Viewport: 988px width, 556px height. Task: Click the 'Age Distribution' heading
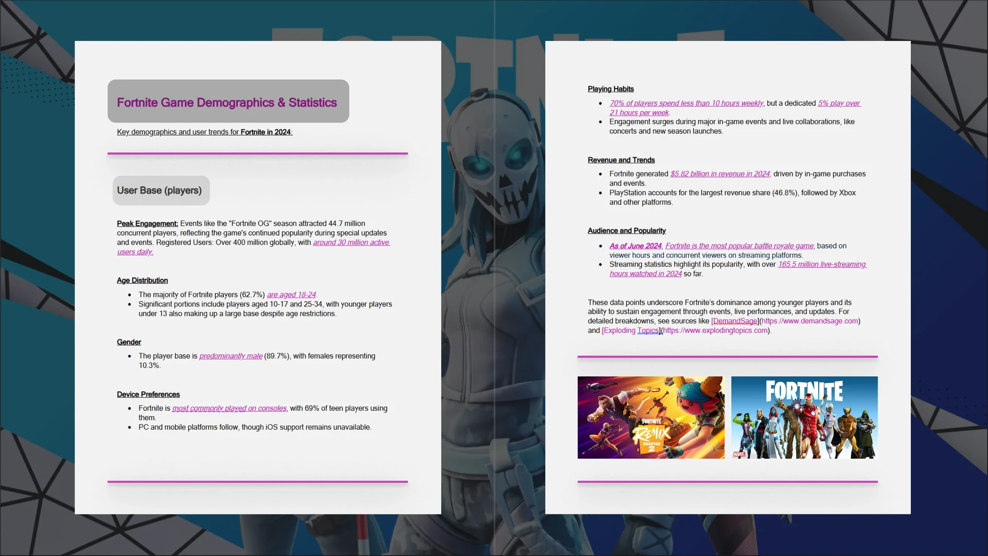142,281
